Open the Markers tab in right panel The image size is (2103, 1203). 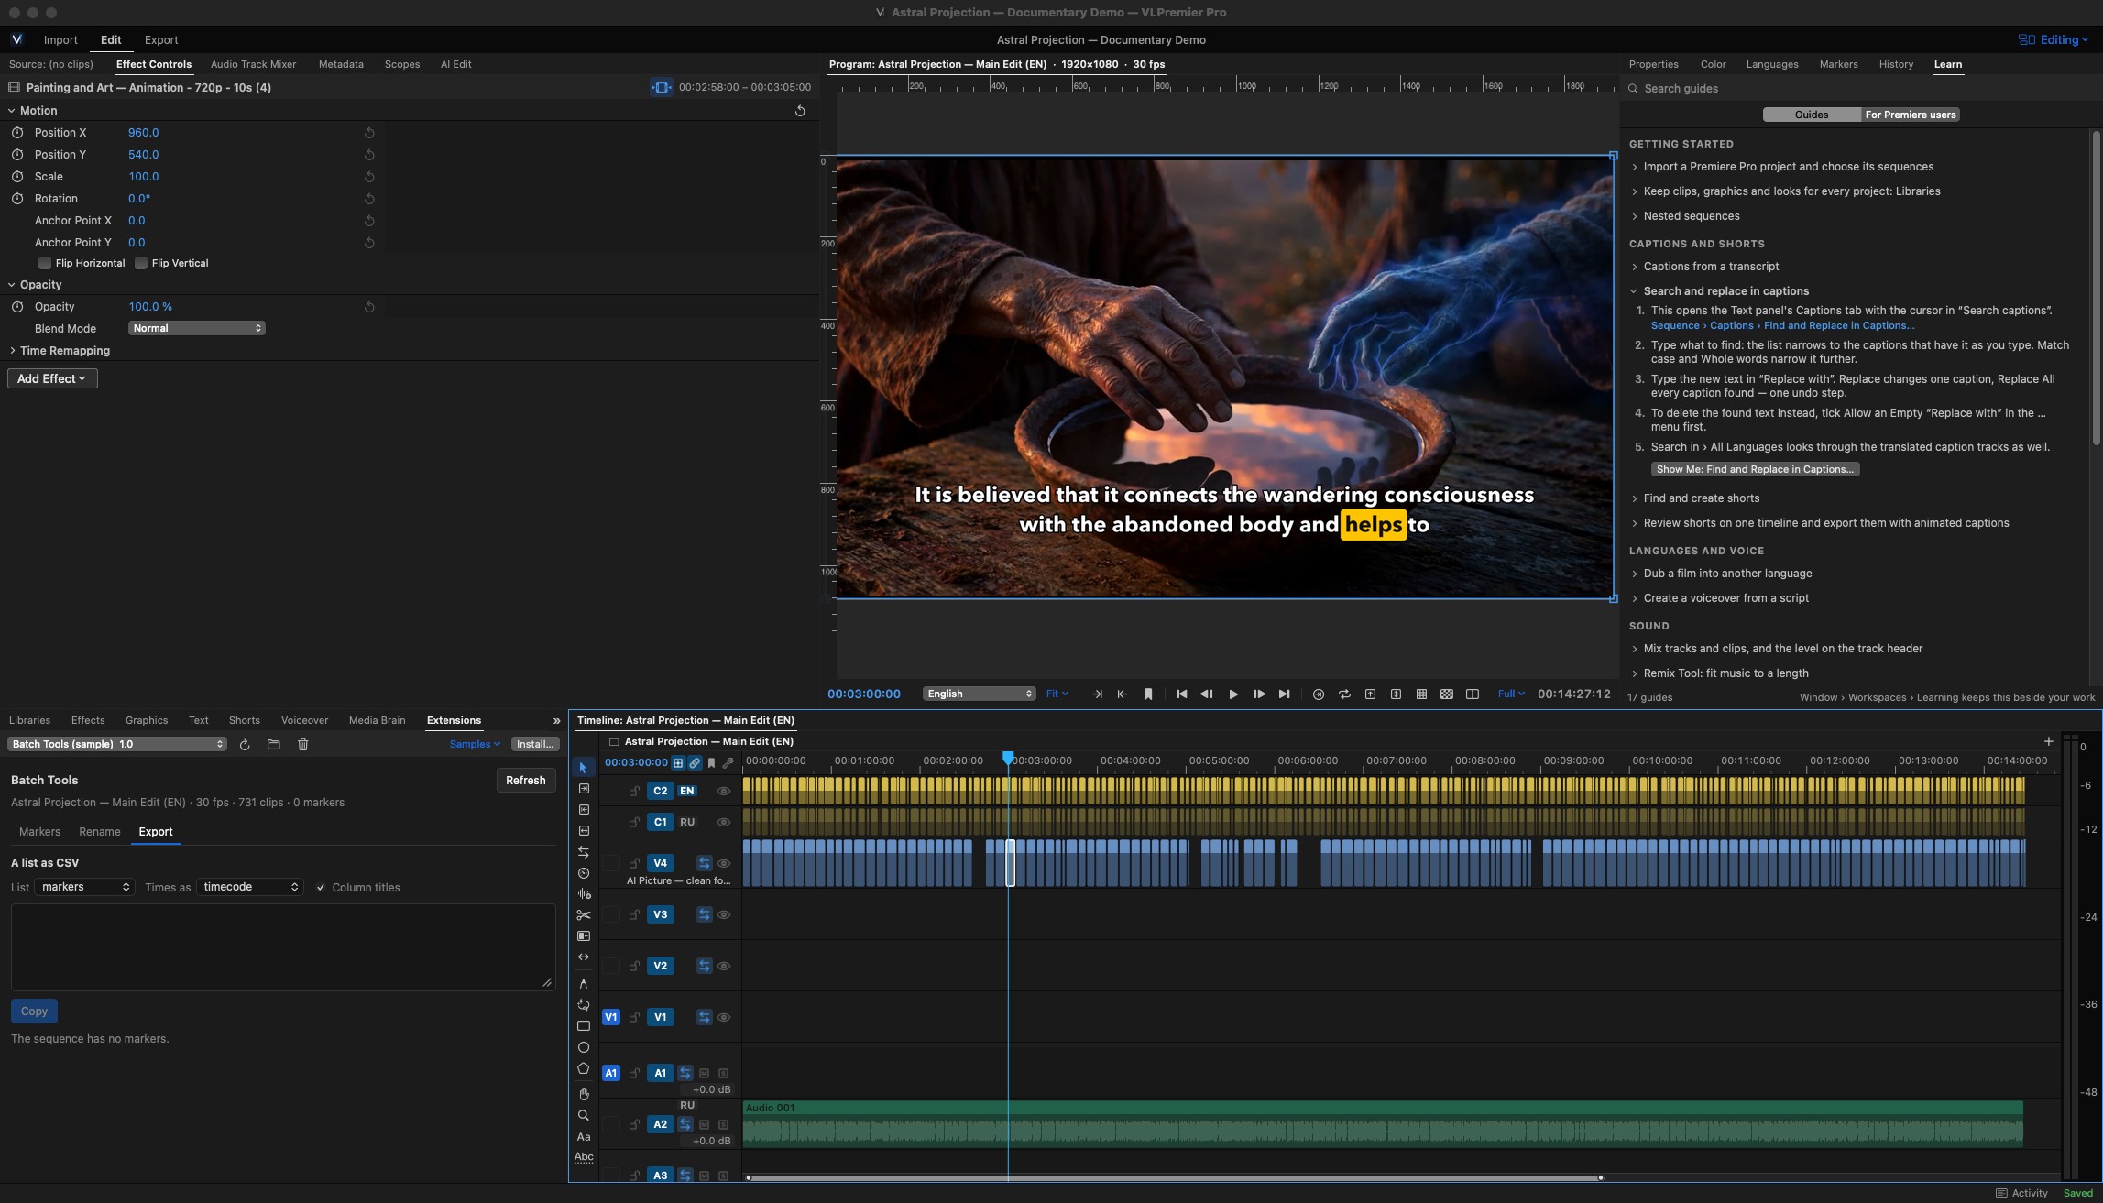pyautogui.click(x=1838, y=64)
